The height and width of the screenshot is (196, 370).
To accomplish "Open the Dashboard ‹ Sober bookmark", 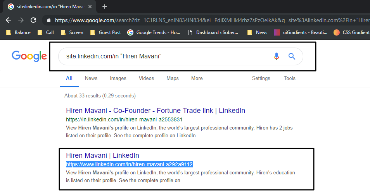I will (x=213, y=32).
